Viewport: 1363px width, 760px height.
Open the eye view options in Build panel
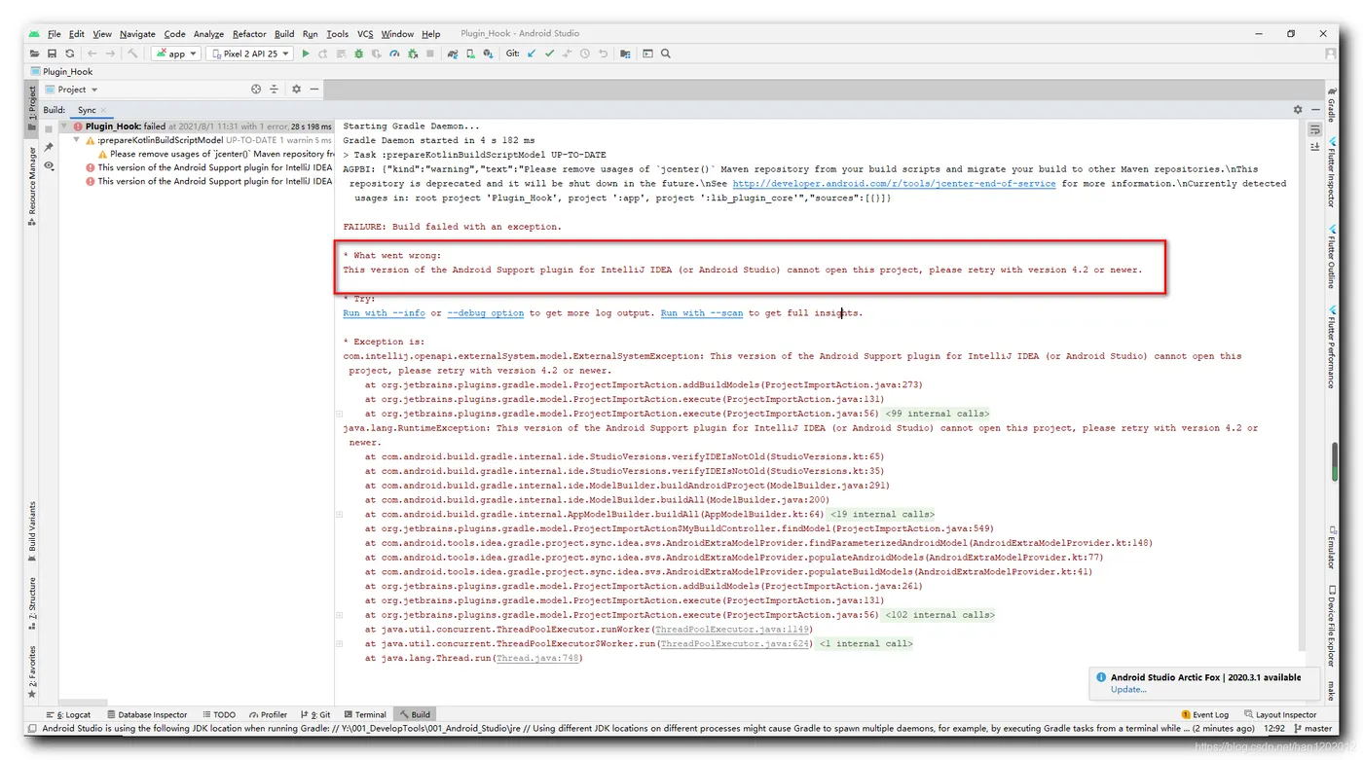pos(49,166)
